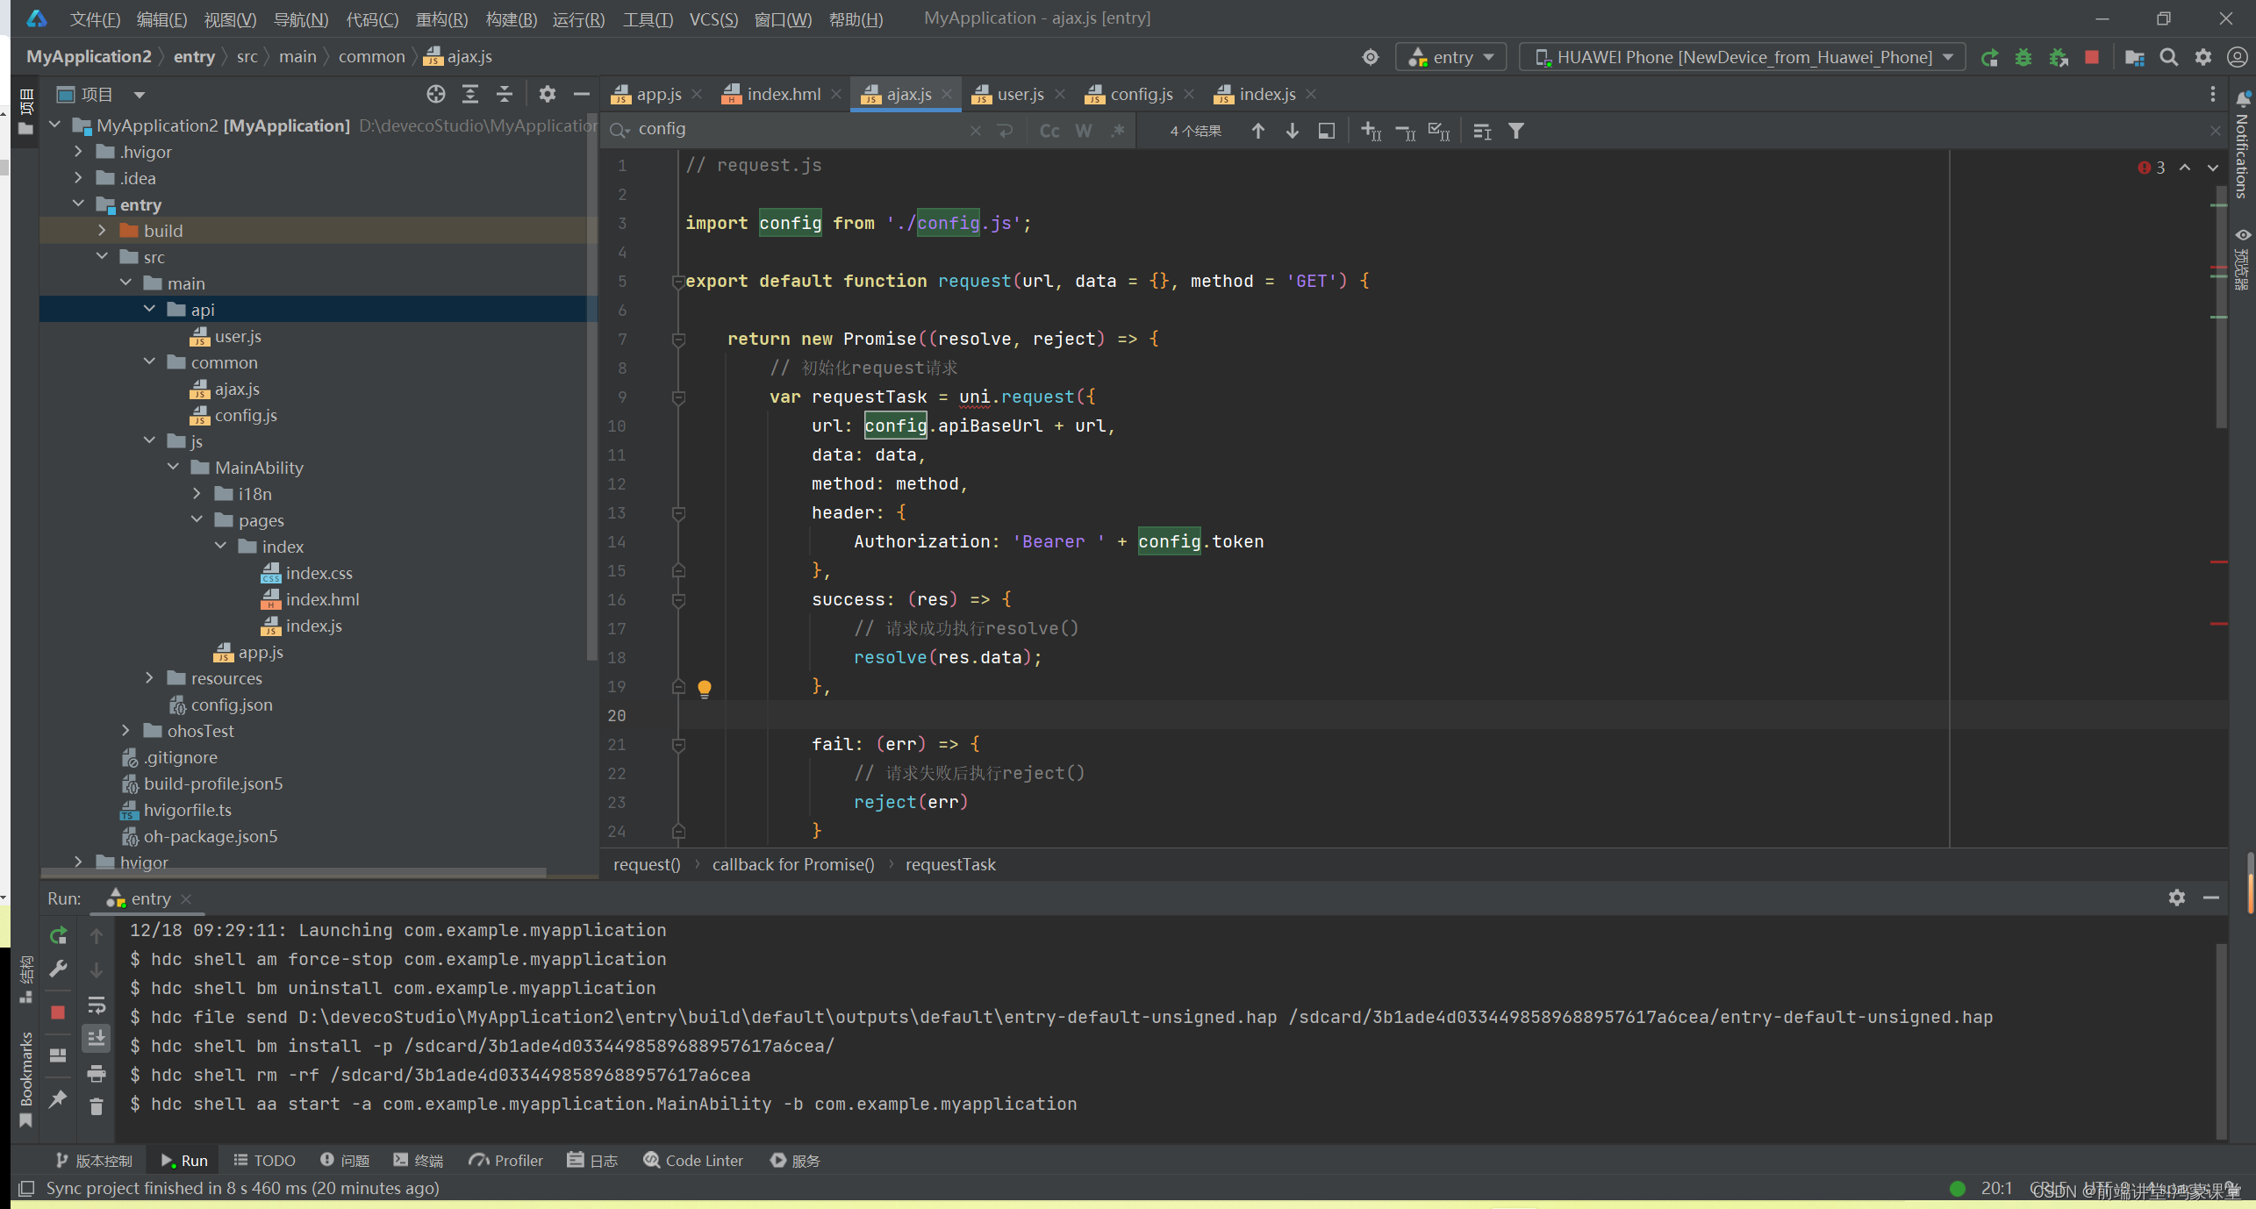Click the requestTask breadcrumb below editor
The width and height of the screenshot is (2256, 1209).
coord(950,864)
